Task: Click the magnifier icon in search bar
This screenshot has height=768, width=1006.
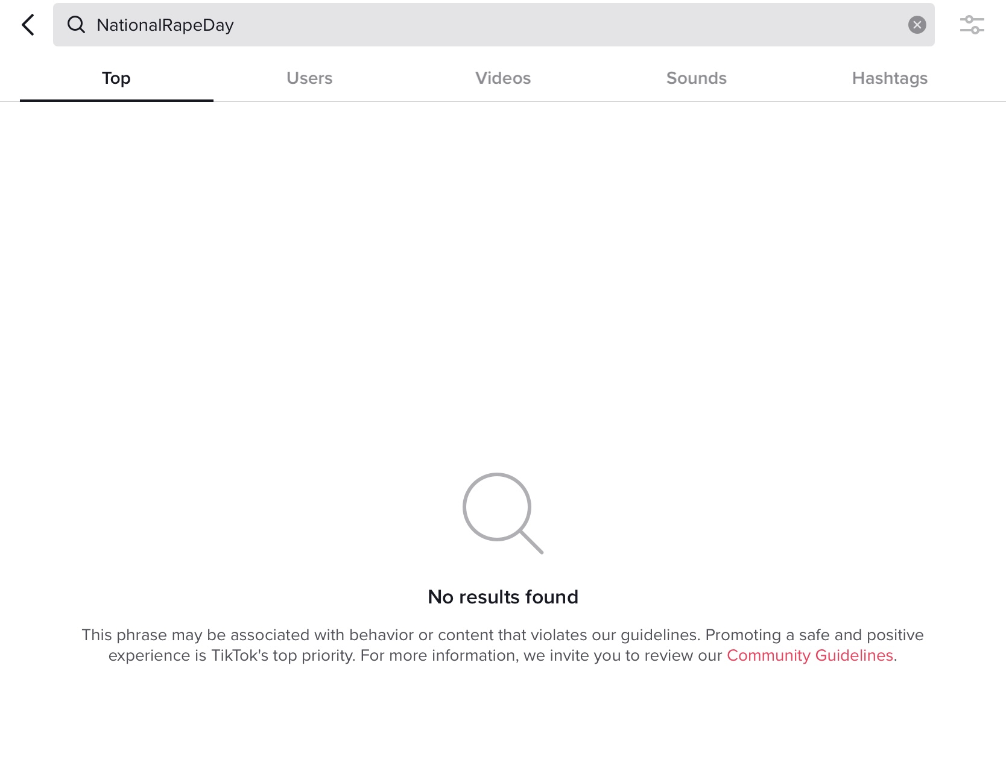Action: tap(76, 25)
